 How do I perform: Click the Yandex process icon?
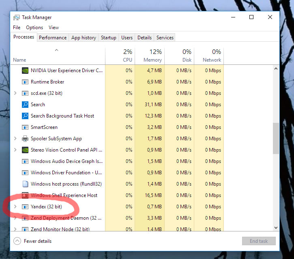[25, 207]
